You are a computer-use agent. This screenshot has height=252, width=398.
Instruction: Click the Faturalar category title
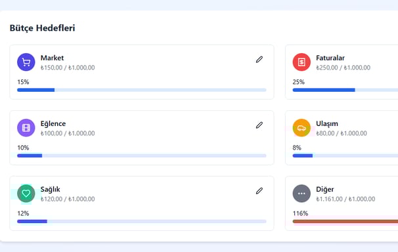coord(330,58)
